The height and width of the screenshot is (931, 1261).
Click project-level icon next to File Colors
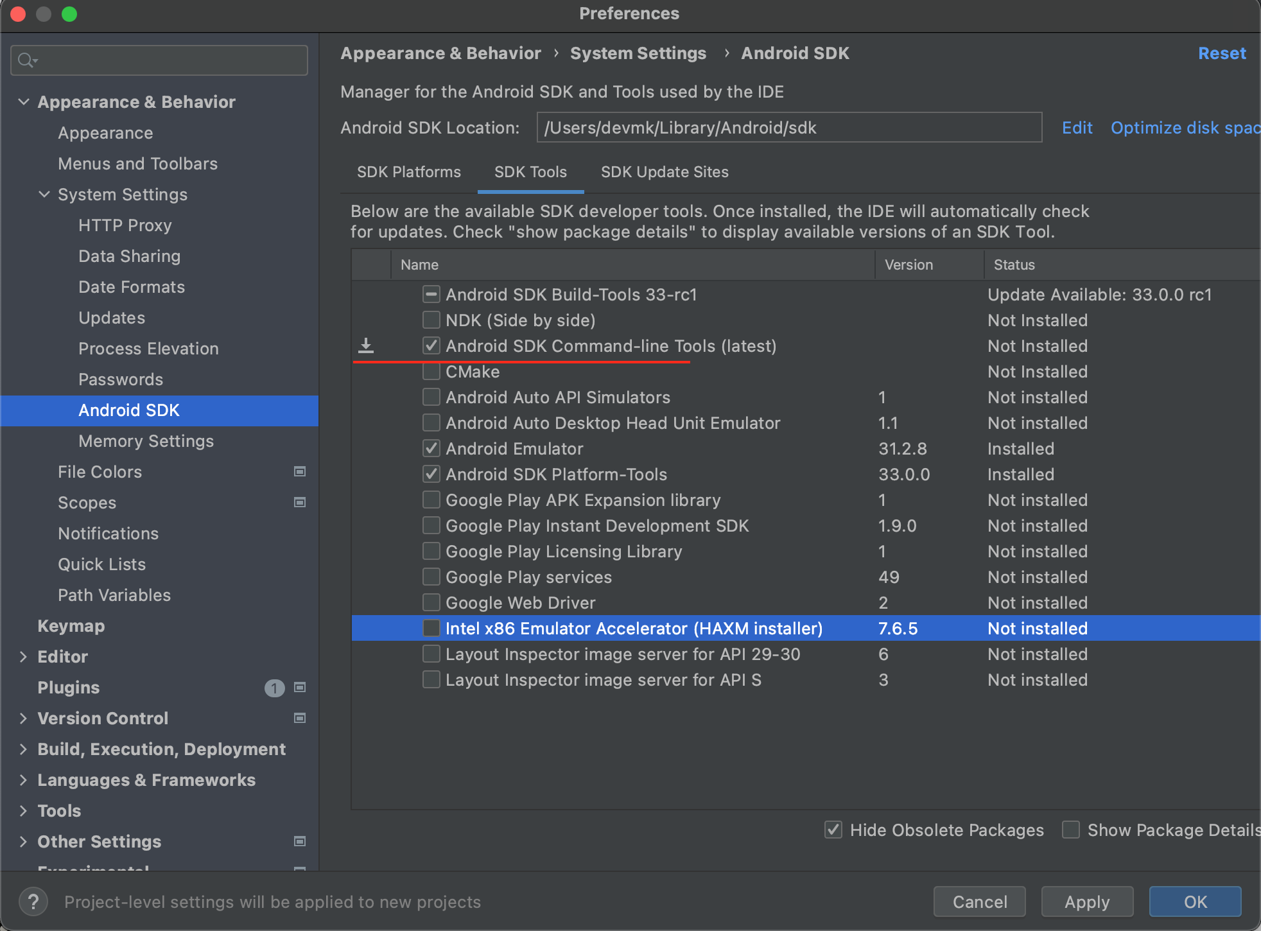click(x=299, y=471)
